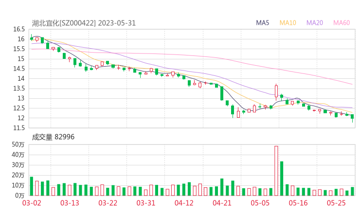Screen dimensions: 360x214
Task: Click the 20万 volume axis label
Action: pyautogui.click(x=18, y=176)
